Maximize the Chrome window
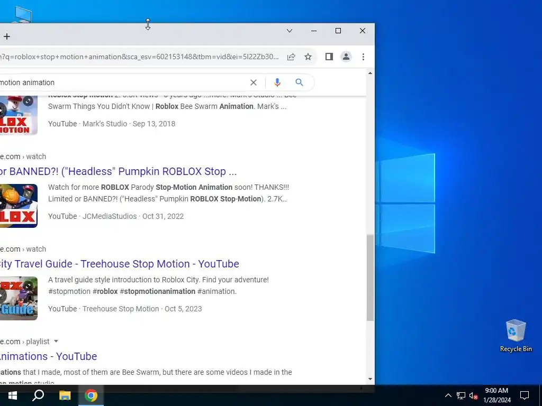The height and width of the screenshot is (406, 542). point(338,31)
